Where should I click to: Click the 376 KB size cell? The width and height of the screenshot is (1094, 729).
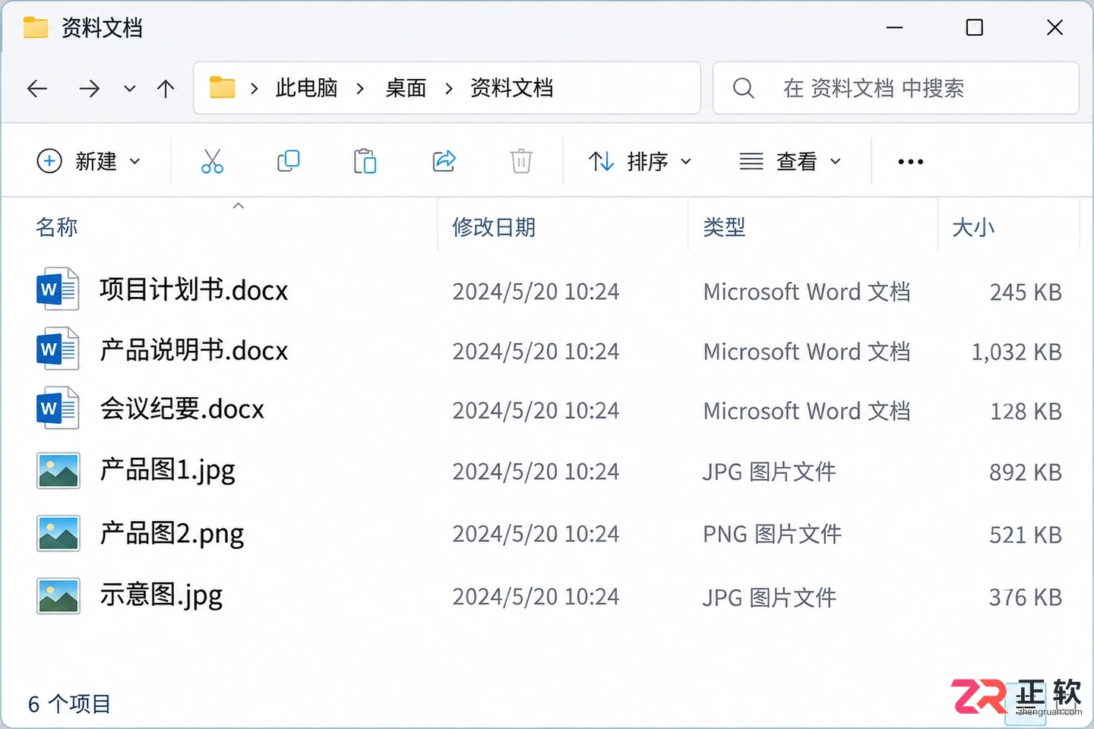1026,598
